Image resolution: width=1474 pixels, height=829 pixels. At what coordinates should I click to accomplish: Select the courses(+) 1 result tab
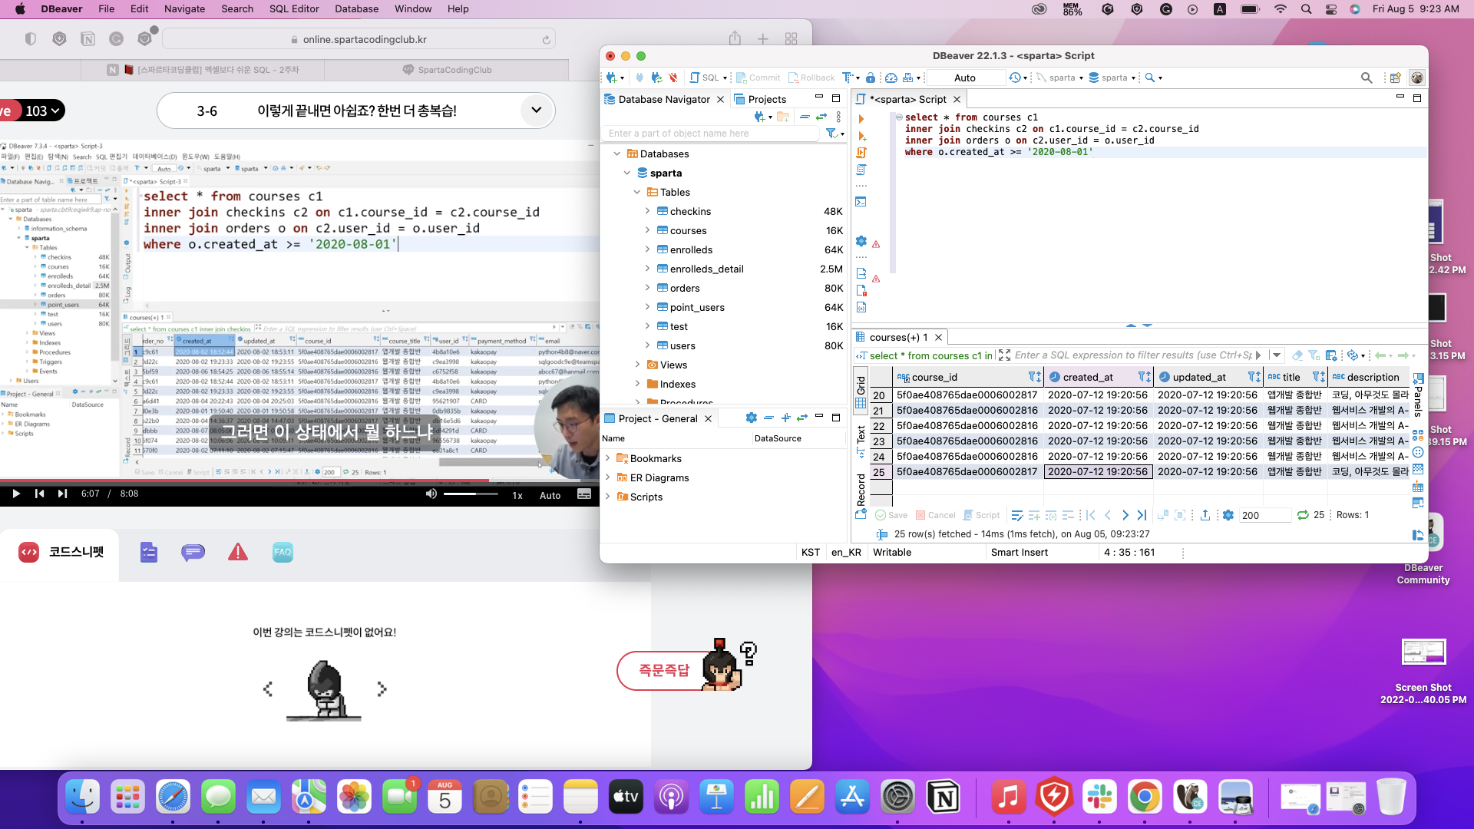pos(899,337)
